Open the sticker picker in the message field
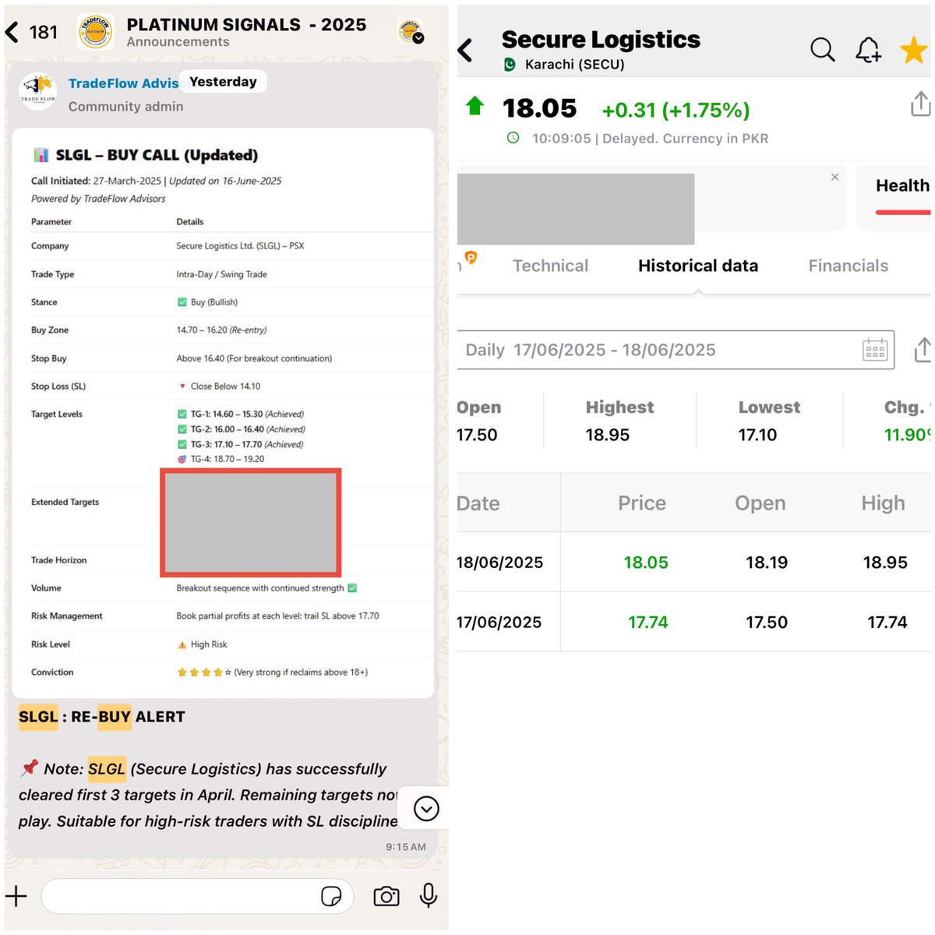This screenshot has width=935, height=935. point(331,897)
